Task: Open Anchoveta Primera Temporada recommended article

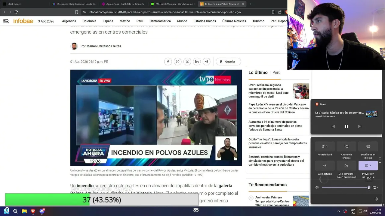Action: [272, 201]
